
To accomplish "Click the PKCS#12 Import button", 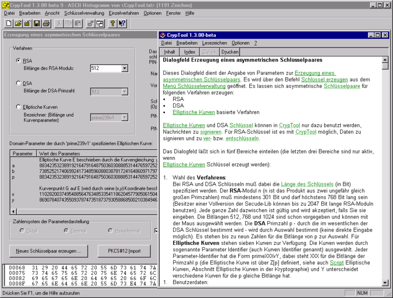I will (x=124, y=251).
